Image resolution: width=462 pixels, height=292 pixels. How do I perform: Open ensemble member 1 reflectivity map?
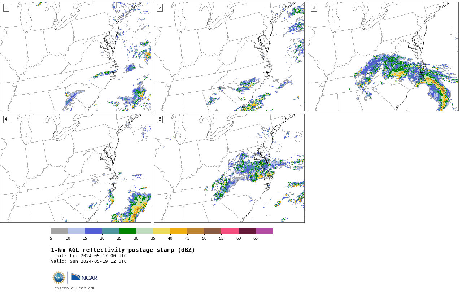click(75, 56)
